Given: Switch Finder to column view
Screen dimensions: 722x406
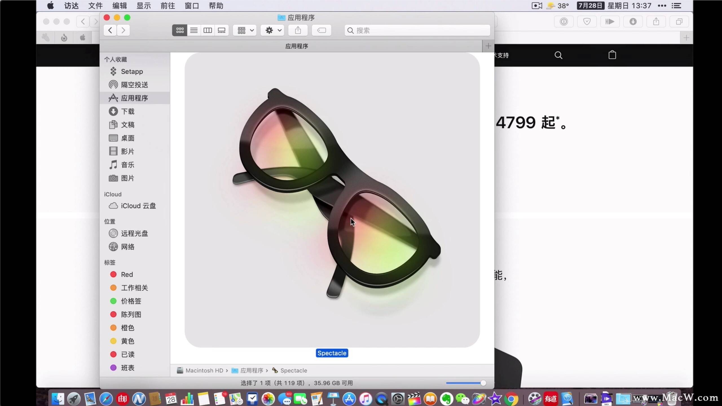Looking at the screenshot, I should tap(208, 30).
